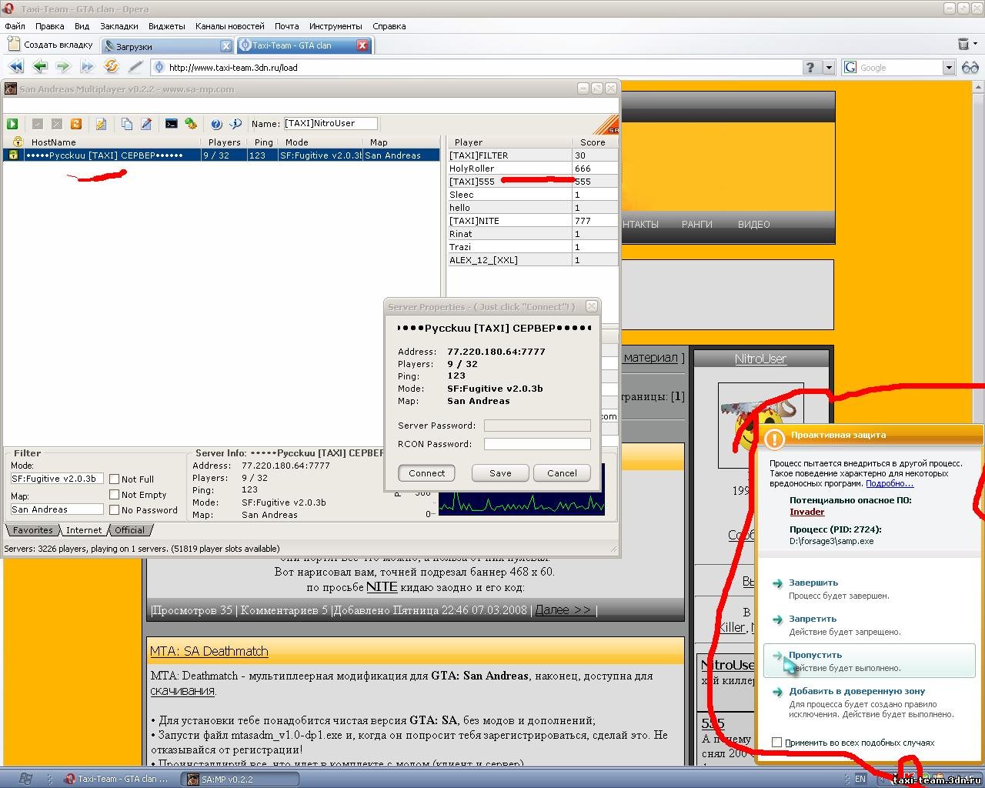
Task: Click the Import/Export favorites icon
Action: [x=191, y=124]
